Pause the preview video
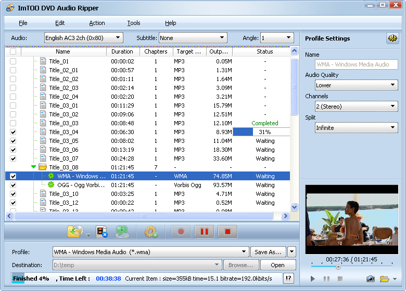This screenshot has height=291, width=406. coord(326,279)
